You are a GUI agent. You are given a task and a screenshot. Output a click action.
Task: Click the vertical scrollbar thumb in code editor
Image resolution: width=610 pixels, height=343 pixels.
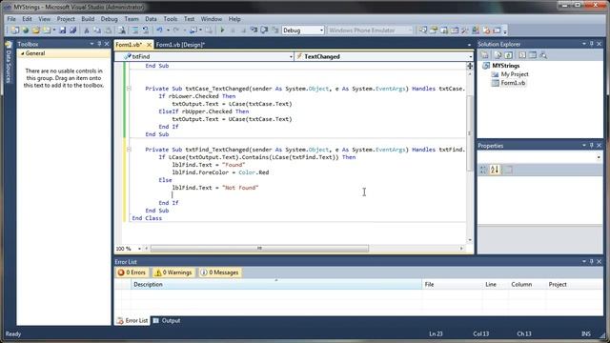click(470, 132)
